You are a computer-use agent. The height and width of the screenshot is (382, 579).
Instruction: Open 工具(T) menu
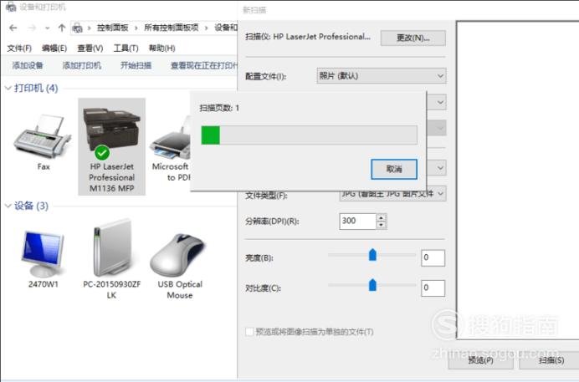click(126, 48)
